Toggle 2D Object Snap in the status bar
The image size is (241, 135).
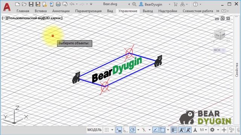(162, 130)
